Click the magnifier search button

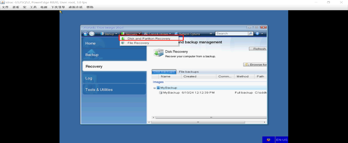251,34
